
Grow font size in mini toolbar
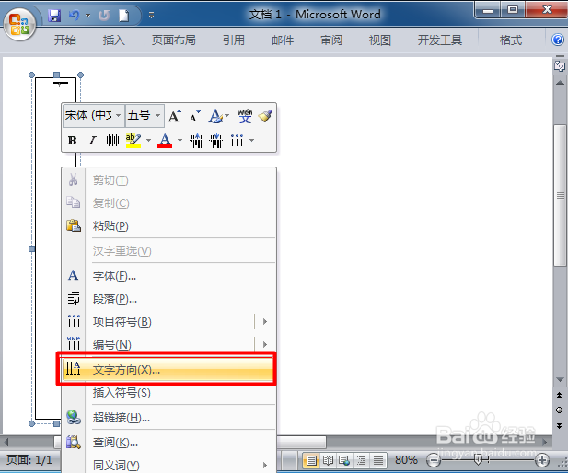point(175,116)
